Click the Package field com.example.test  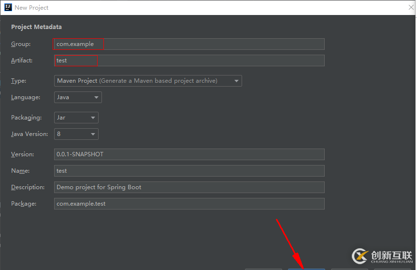pyautogui.click(x=189, y=204)
